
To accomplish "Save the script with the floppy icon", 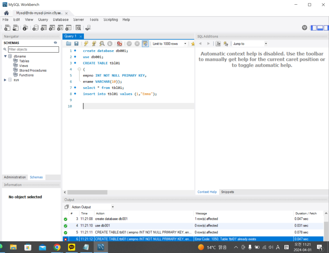I will pyautogui.click(x=76, y=44).
